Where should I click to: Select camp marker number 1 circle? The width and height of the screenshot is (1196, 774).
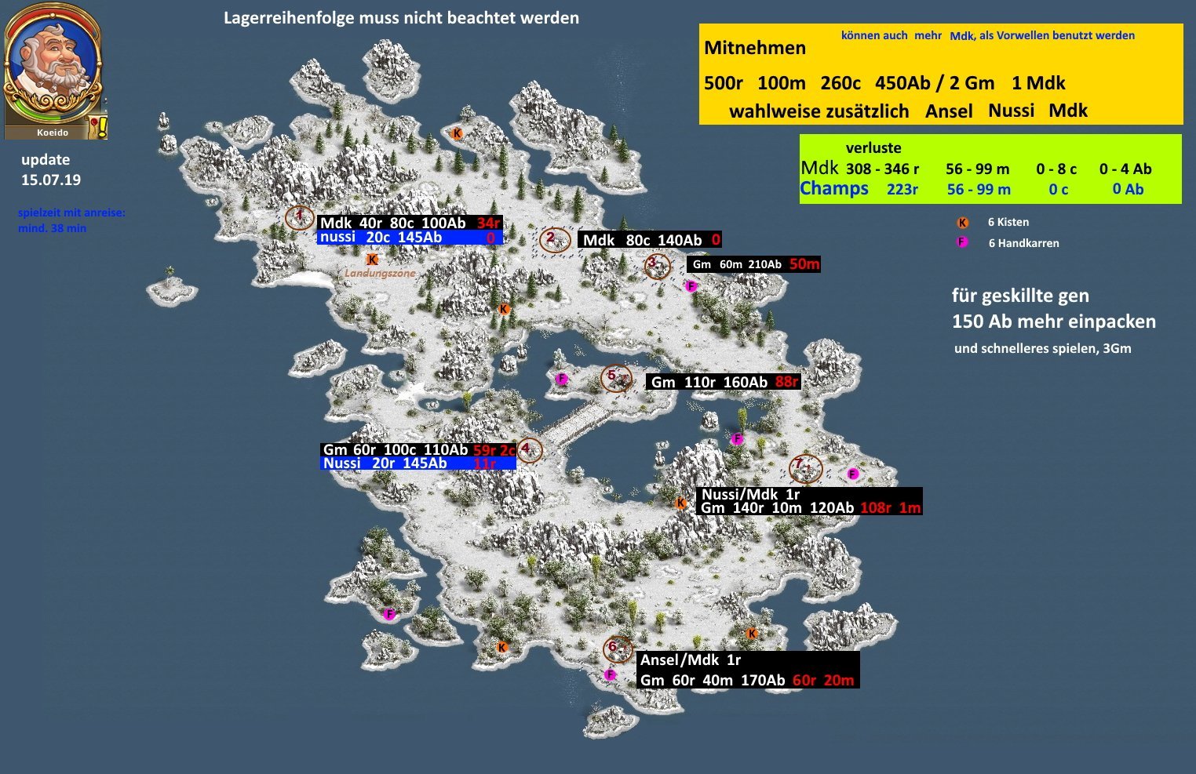[x=299, y=216]
